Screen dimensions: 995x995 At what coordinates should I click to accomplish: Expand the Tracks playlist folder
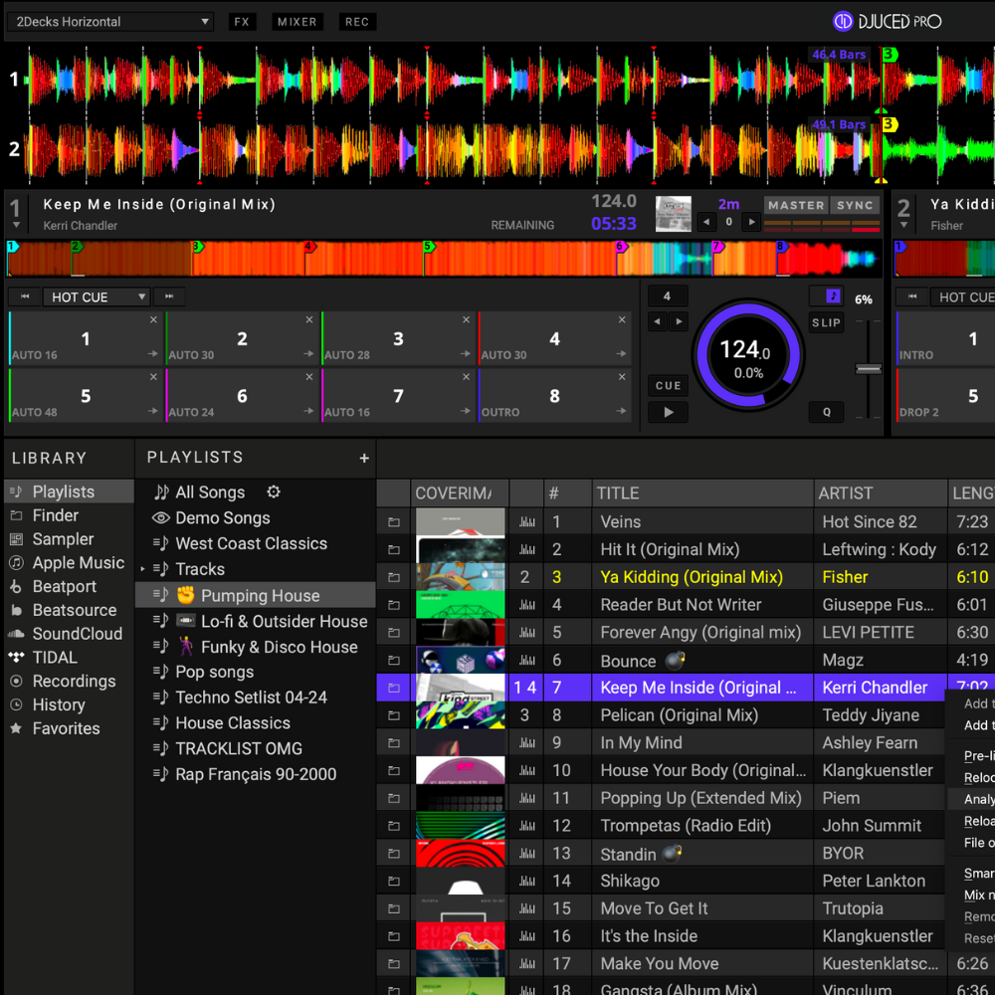click(x=143, y=570)
